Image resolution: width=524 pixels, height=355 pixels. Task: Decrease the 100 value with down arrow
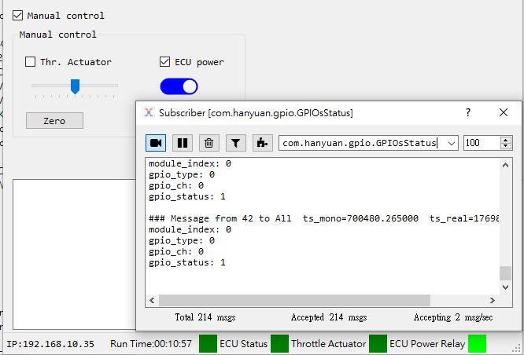506,147
